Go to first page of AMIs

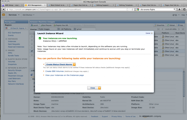[159, 29]
